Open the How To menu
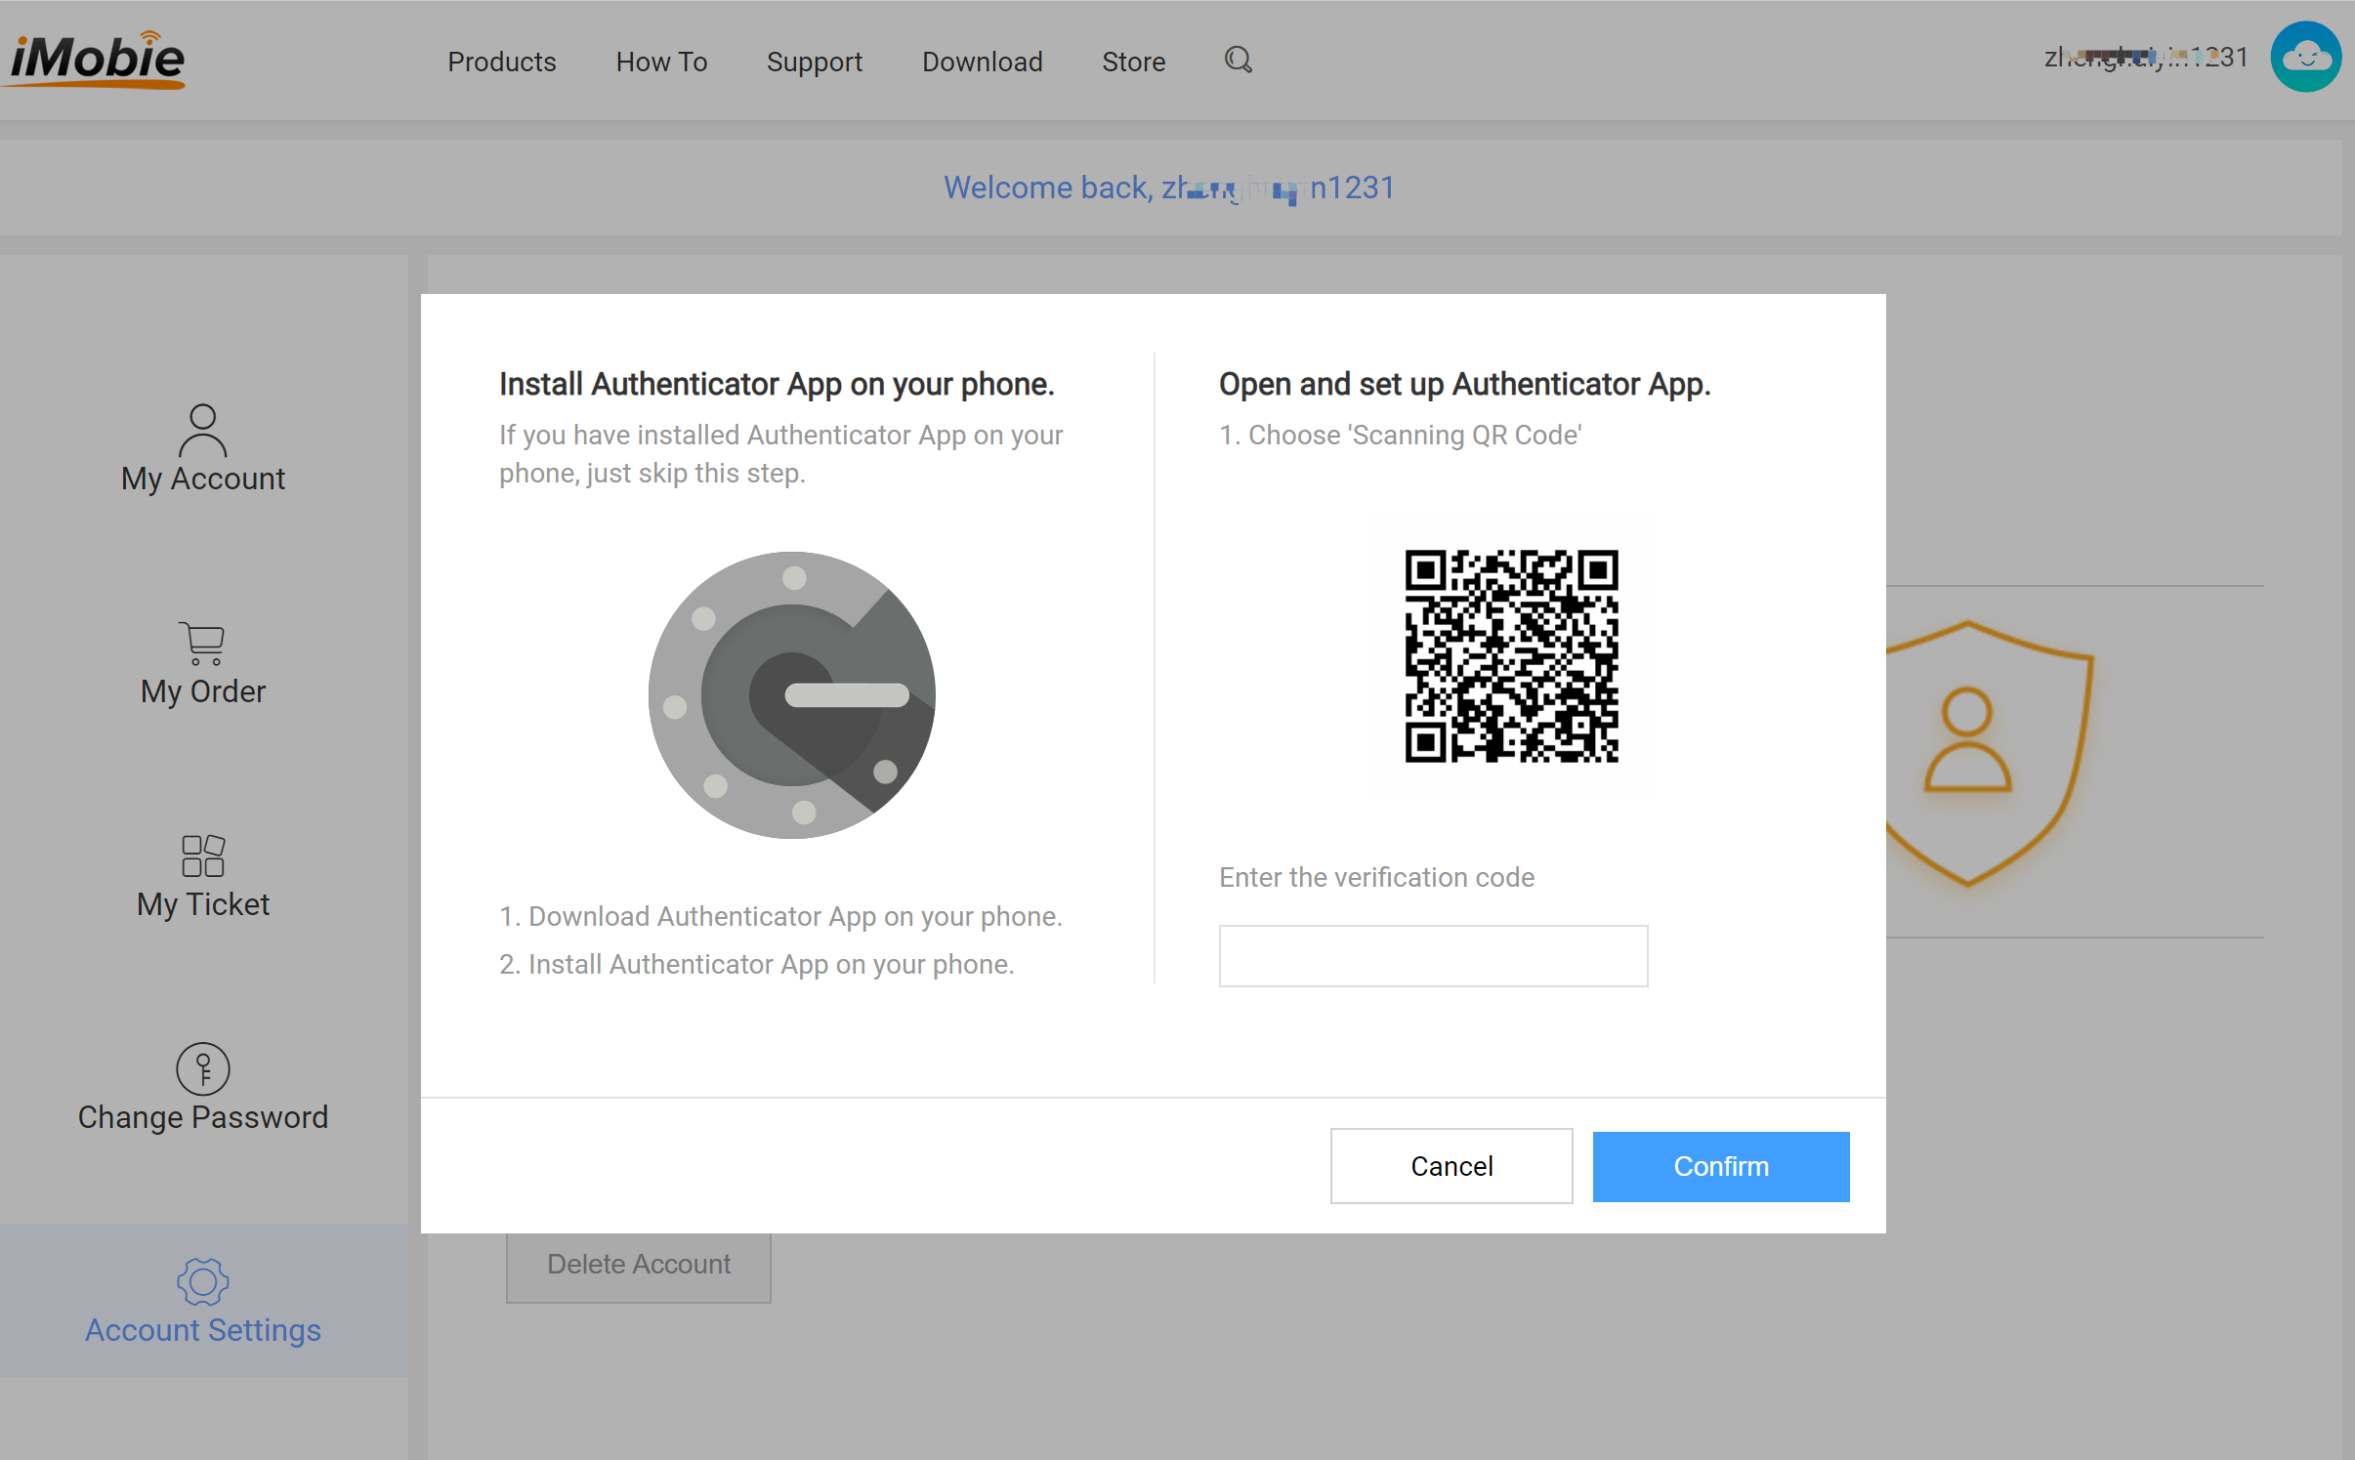The height and width of the screenshot is (1460, 2355). pyautogui.click(x=661, y=62)
